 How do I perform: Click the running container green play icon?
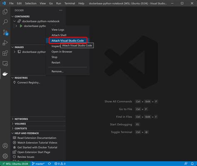point(21,26)
